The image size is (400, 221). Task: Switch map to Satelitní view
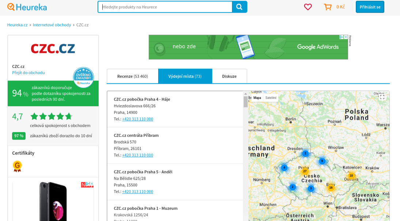[x=271, y=98]
